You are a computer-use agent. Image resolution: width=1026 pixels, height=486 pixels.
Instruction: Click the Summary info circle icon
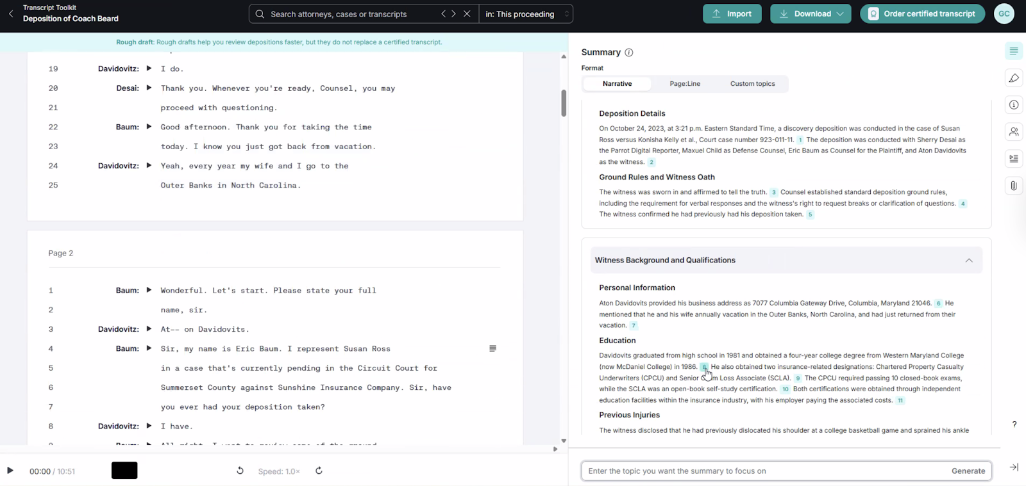pyautogui.click(x=628, y=53)
